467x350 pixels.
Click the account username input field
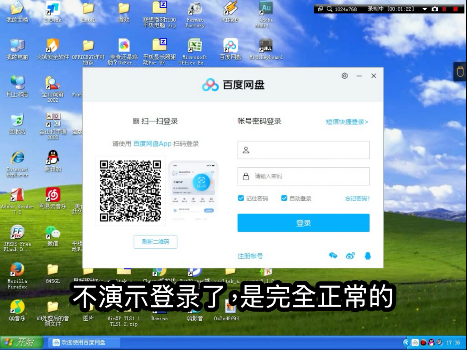(304, 150)
